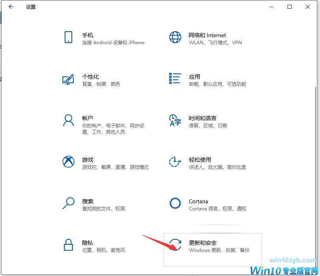Viewport: 320px width, 276px height.
Task: Open 时间和语言 settings
Action: tap(175, 120)
